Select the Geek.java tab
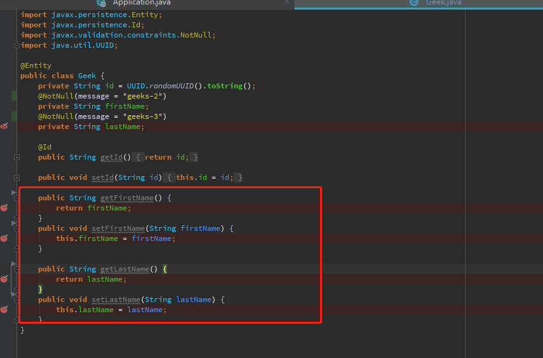The width and height of the screenshot is (543, 358). pos(443,3)
